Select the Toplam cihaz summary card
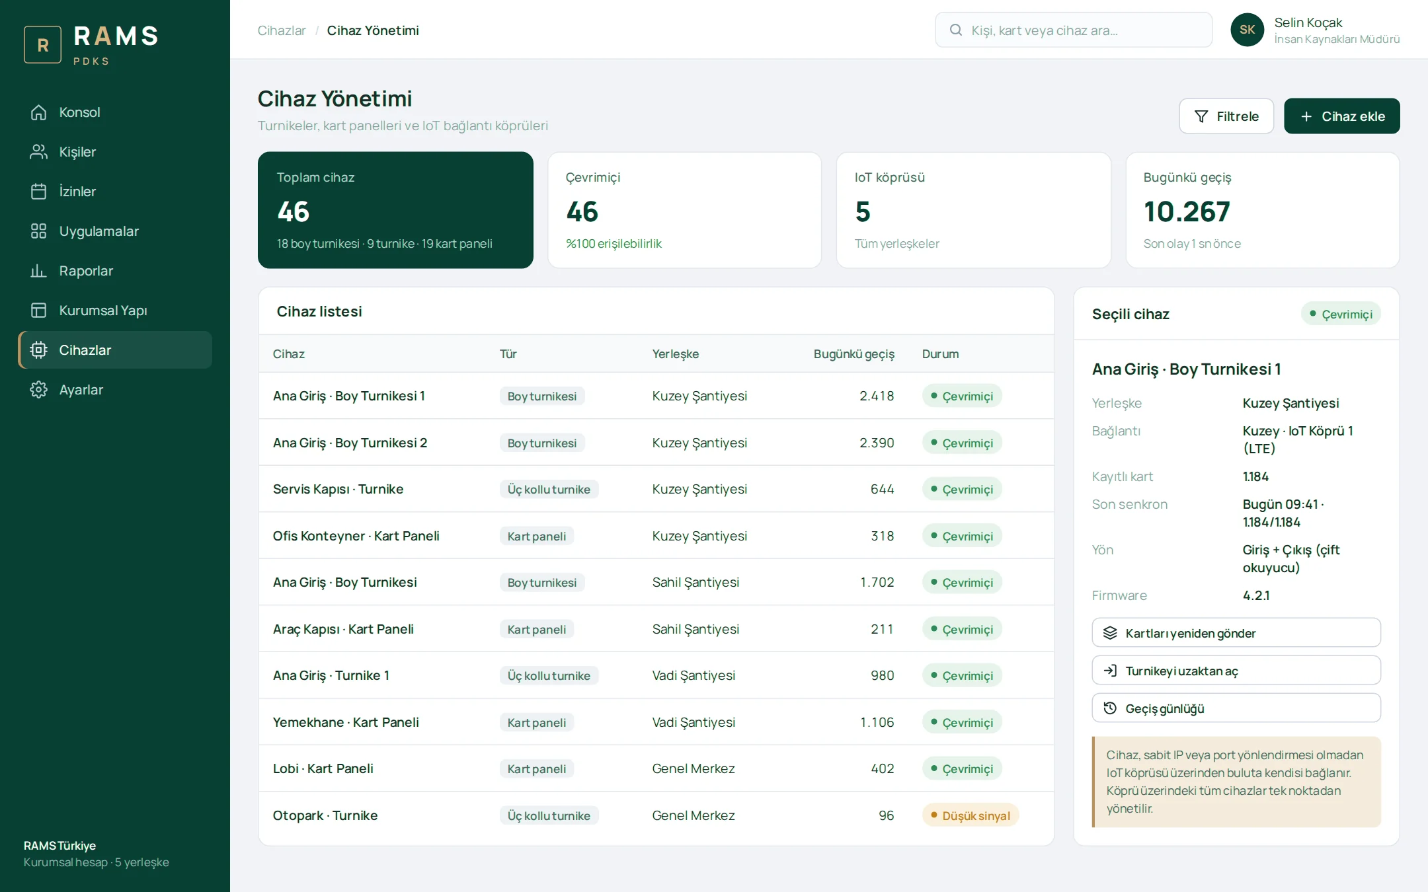This screenshot has width=1428, height=892. click(395, 210)
